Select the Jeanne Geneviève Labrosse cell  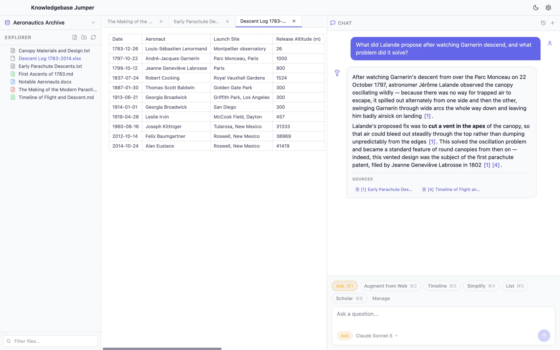coord(176,68)
